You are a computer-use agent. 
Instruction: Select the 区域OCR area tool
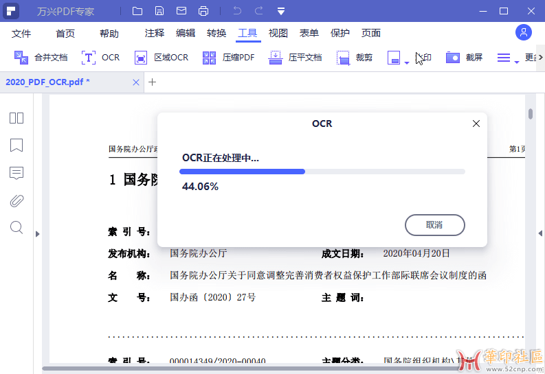pyautogui.click(x=162, y=58)
